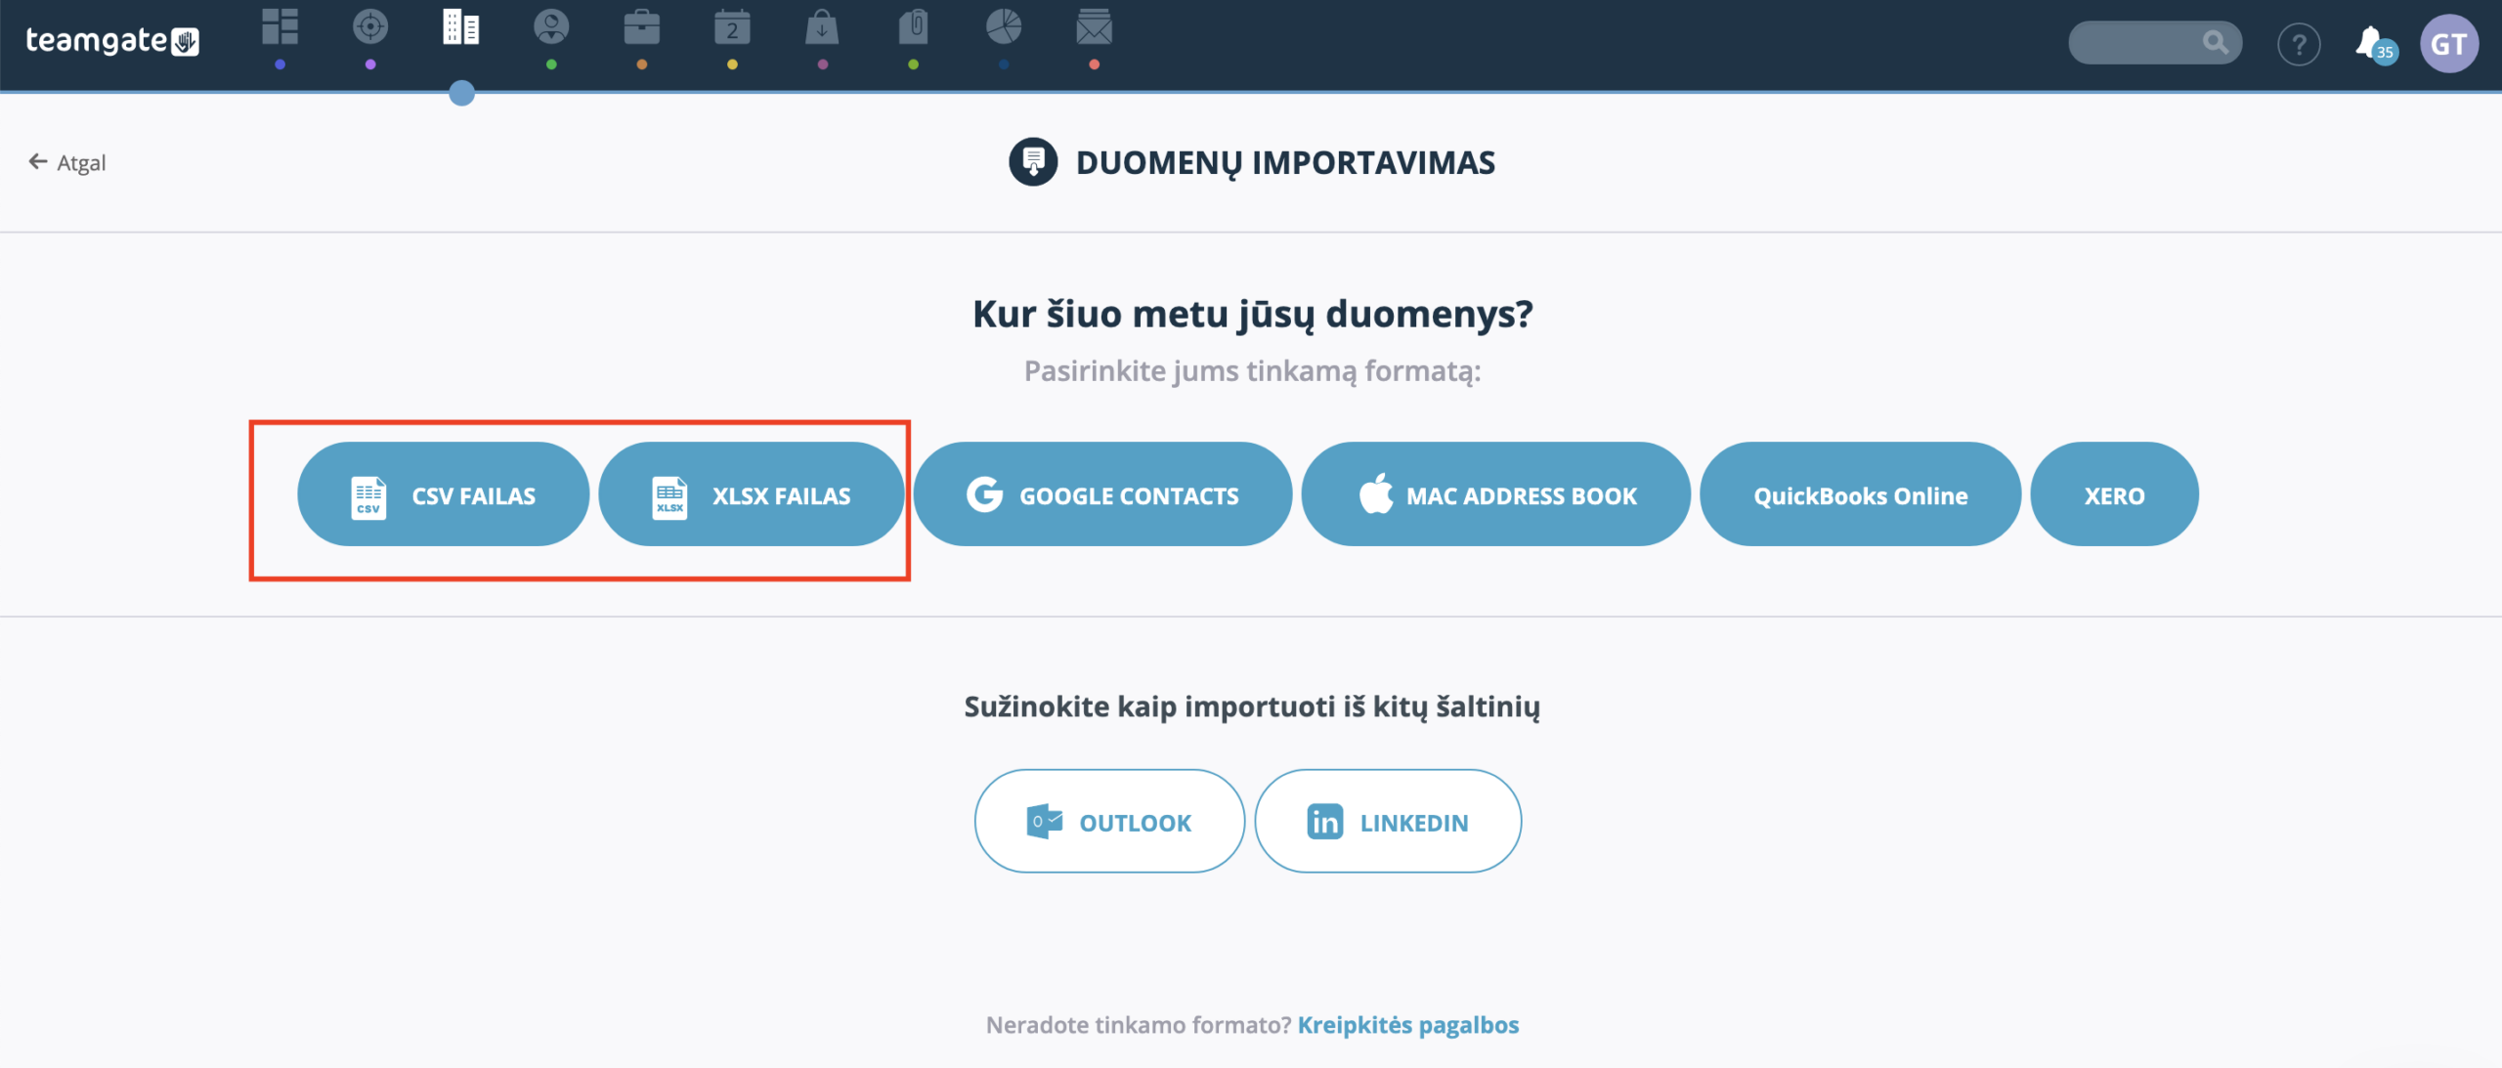Select XERO import
Image resolution: width=2502 pixels, height=1068 pixels.
2114,494
